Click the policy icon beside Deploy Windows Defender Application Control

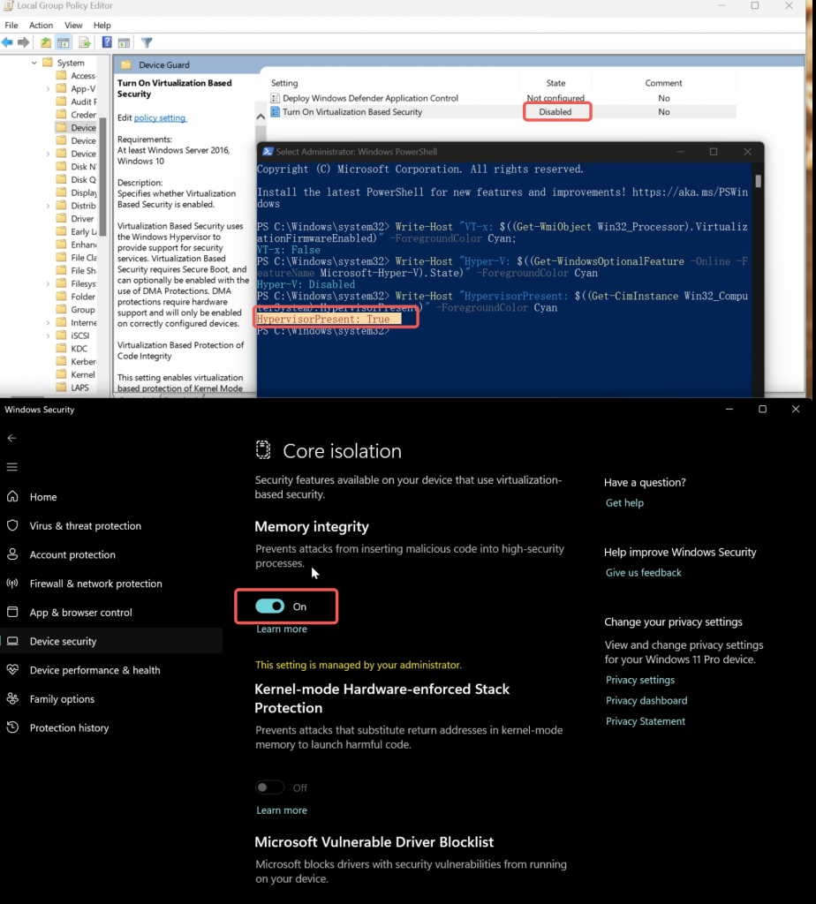275,98
